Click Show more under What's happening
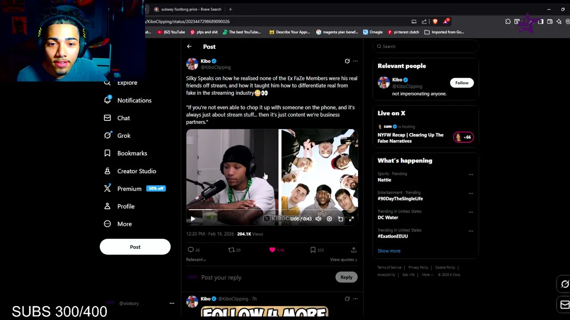The width and height of the screenshot is (570, 320). pos(389,251)
